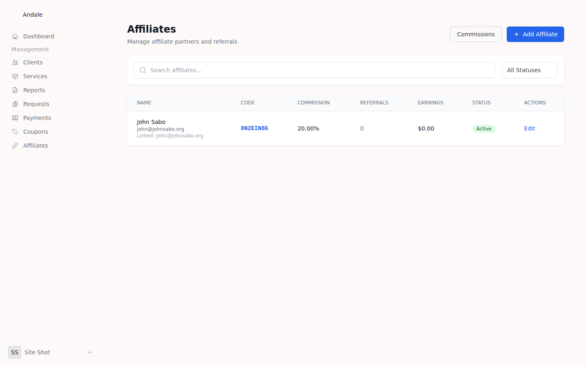Click the Payments banknote icon
Image resolution: width=587 pixels, height=367 pixels.
15,118
